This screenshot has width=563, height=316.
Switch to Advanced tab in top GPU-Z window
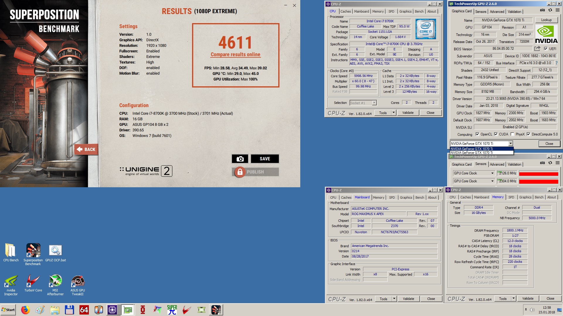tap(497, 12)
